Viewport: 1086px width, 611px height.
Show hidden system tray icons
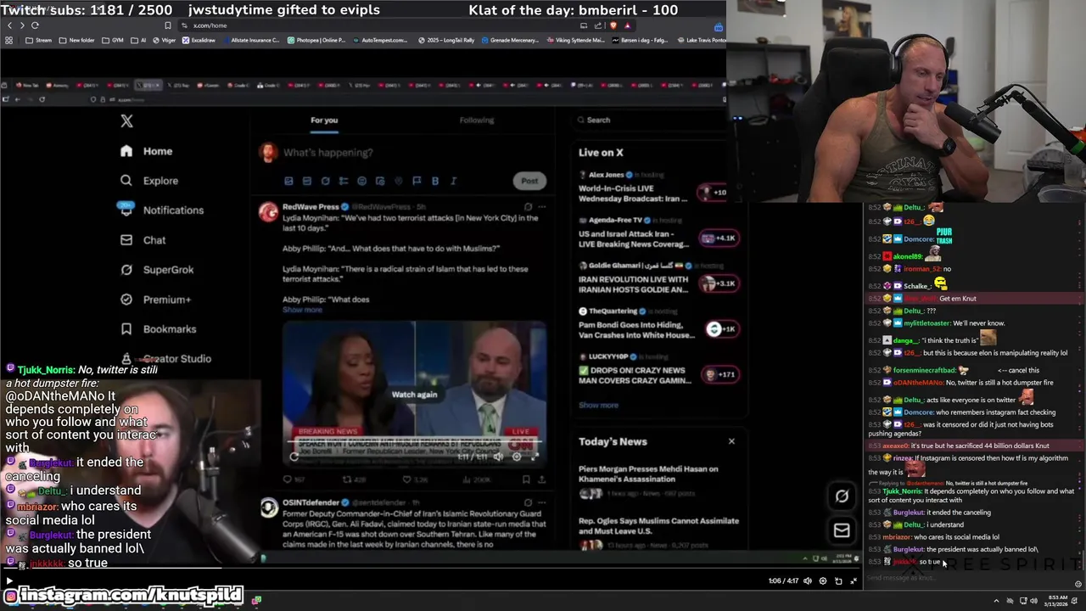(996, 601)
